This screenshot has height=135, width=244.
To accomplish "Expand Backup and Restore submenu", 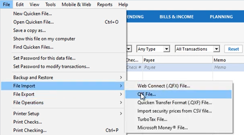I will (63, 78).
